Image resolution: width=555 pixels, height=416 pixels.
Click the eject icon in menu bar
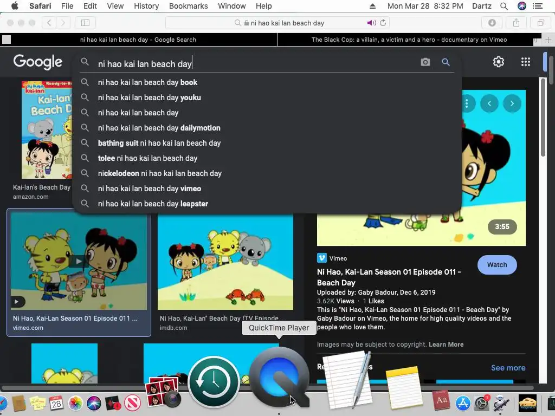tap(372, 6)
